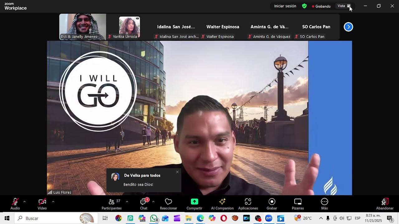Open the Más options menu

[324, 204]
